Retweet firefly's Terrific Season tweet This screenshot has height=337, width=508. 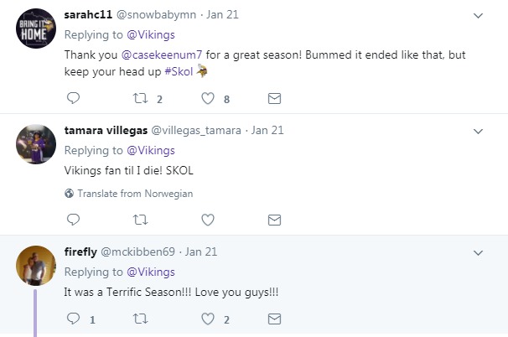coord(140,319)
